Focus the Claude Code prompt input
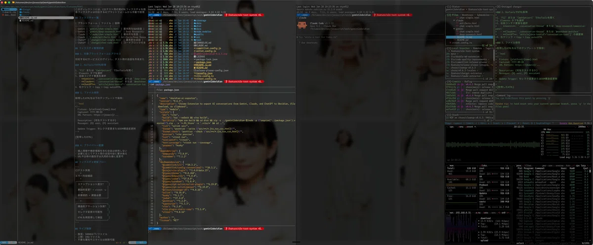593x245 pixels. 371,37
